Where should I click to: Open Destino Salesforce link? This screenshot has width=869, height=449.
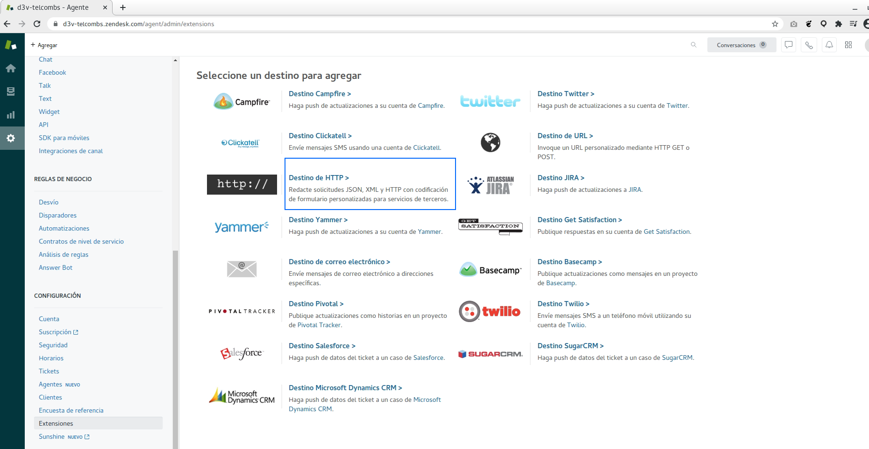(322, 346)
